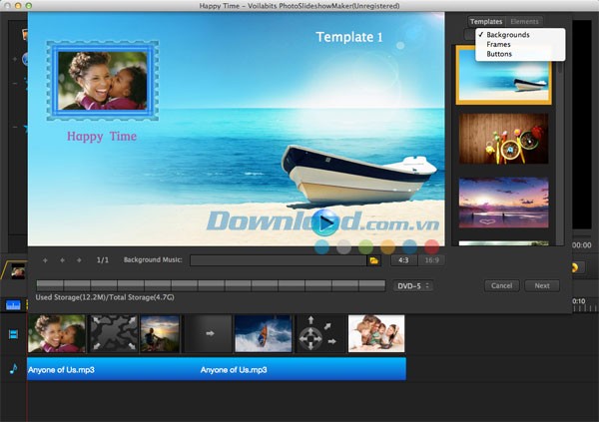Click the Background Music input field
599x422 pixels.
click(x=277, y=260)
